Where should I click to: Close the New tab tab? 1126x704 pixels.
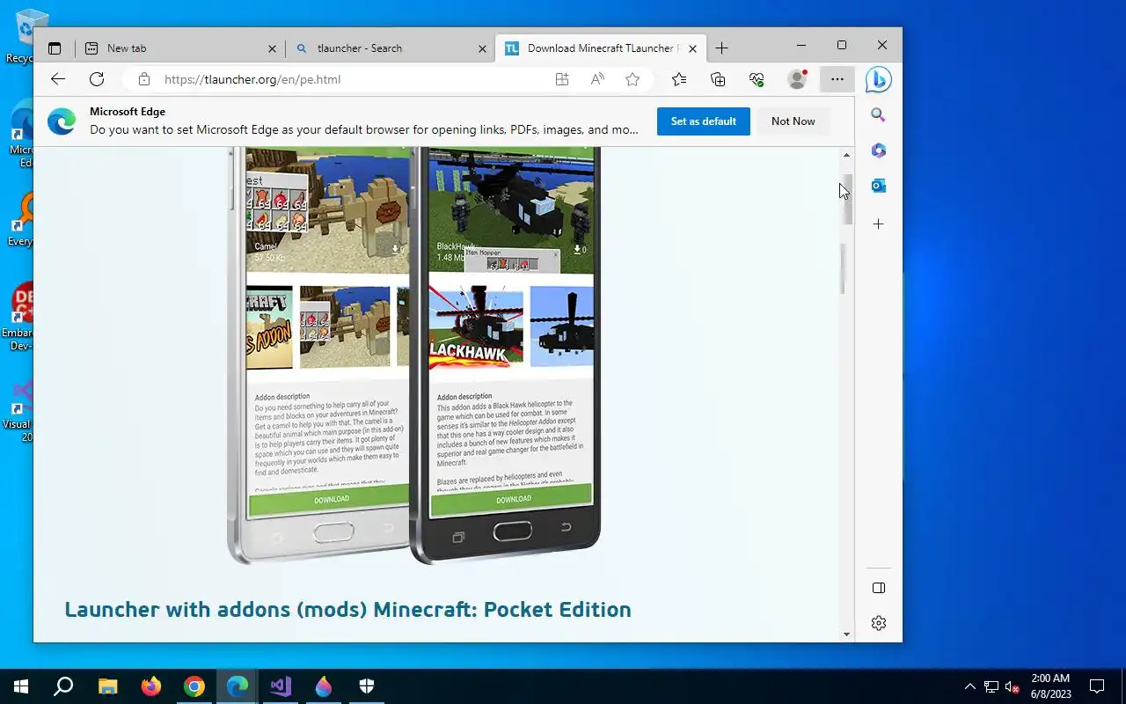(x=272, y=49)
